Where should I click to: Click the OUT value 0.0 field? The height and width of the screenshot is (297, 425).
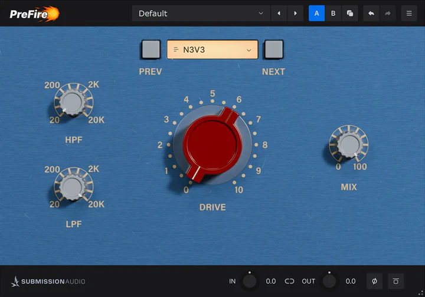point(351,281)
